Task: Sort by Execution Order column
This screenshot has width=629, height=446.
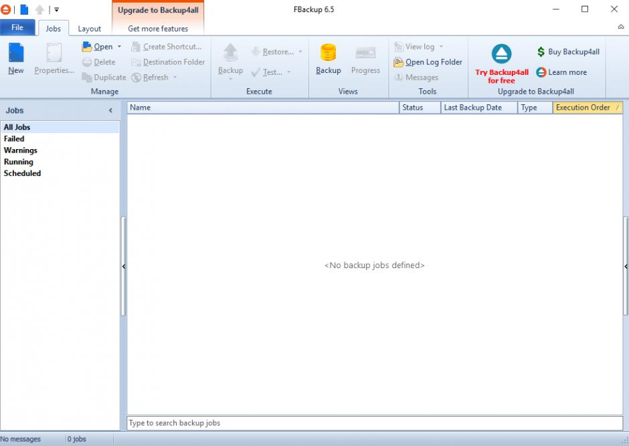Action: tap(588, 108)
